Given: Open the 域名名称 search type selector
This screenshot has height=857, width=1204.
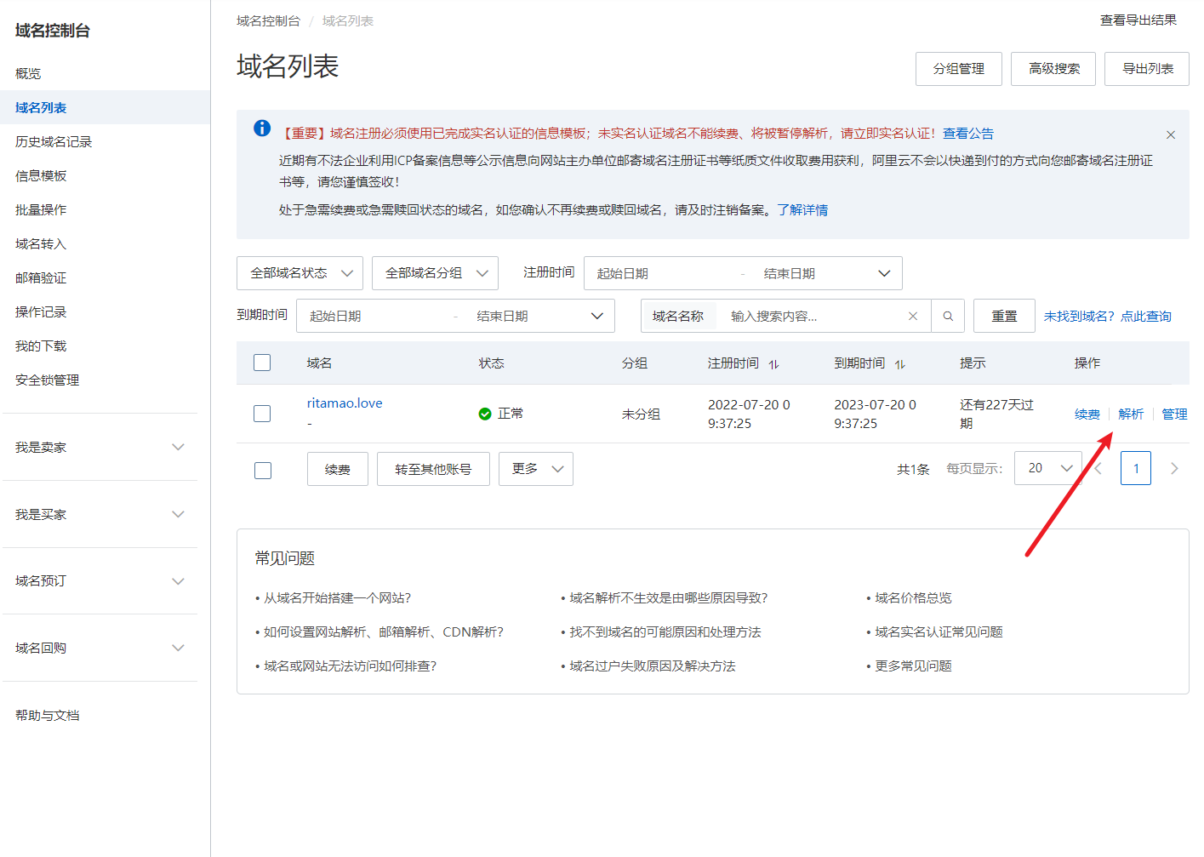Looking at the screenshot, I should tap(678, 316).
